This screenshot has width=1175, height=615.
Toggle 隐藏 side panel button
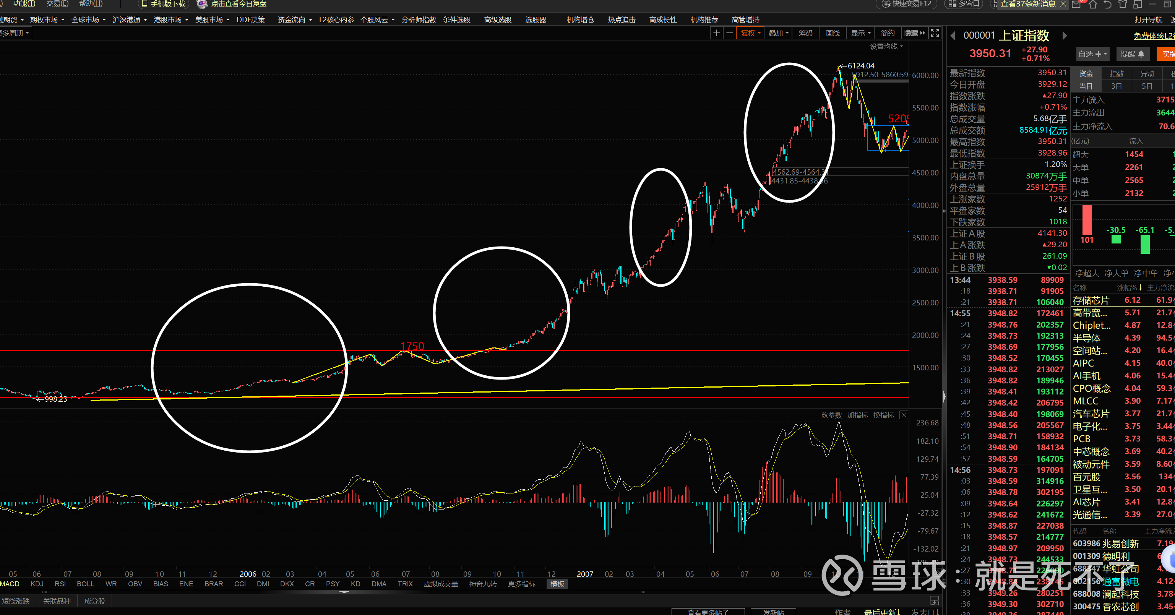click(x=915, y=33)
